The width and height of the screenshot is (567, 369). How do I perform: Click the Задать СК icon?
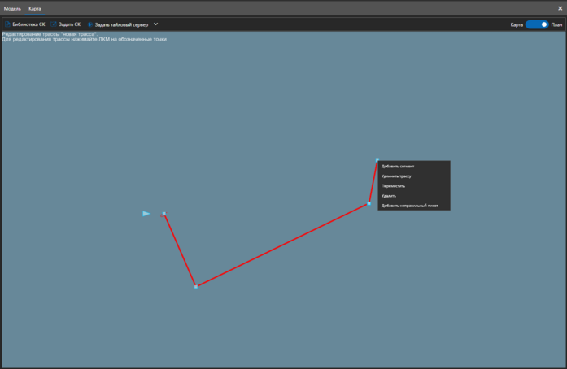(x=54, y=24)
